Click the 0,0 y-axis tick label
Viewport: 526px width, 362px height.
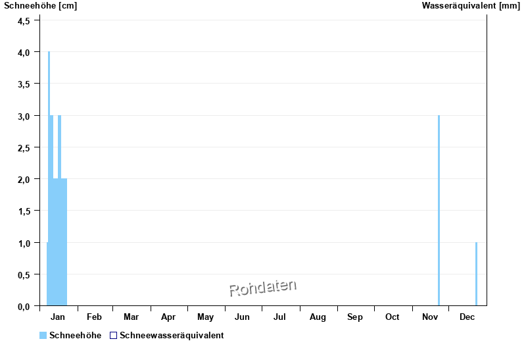tap(24, 306)
